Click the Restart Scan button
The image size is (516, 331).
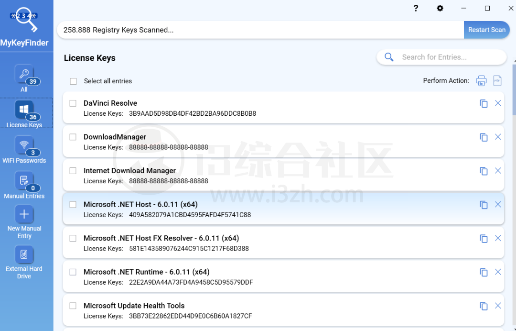pos(487,30)
